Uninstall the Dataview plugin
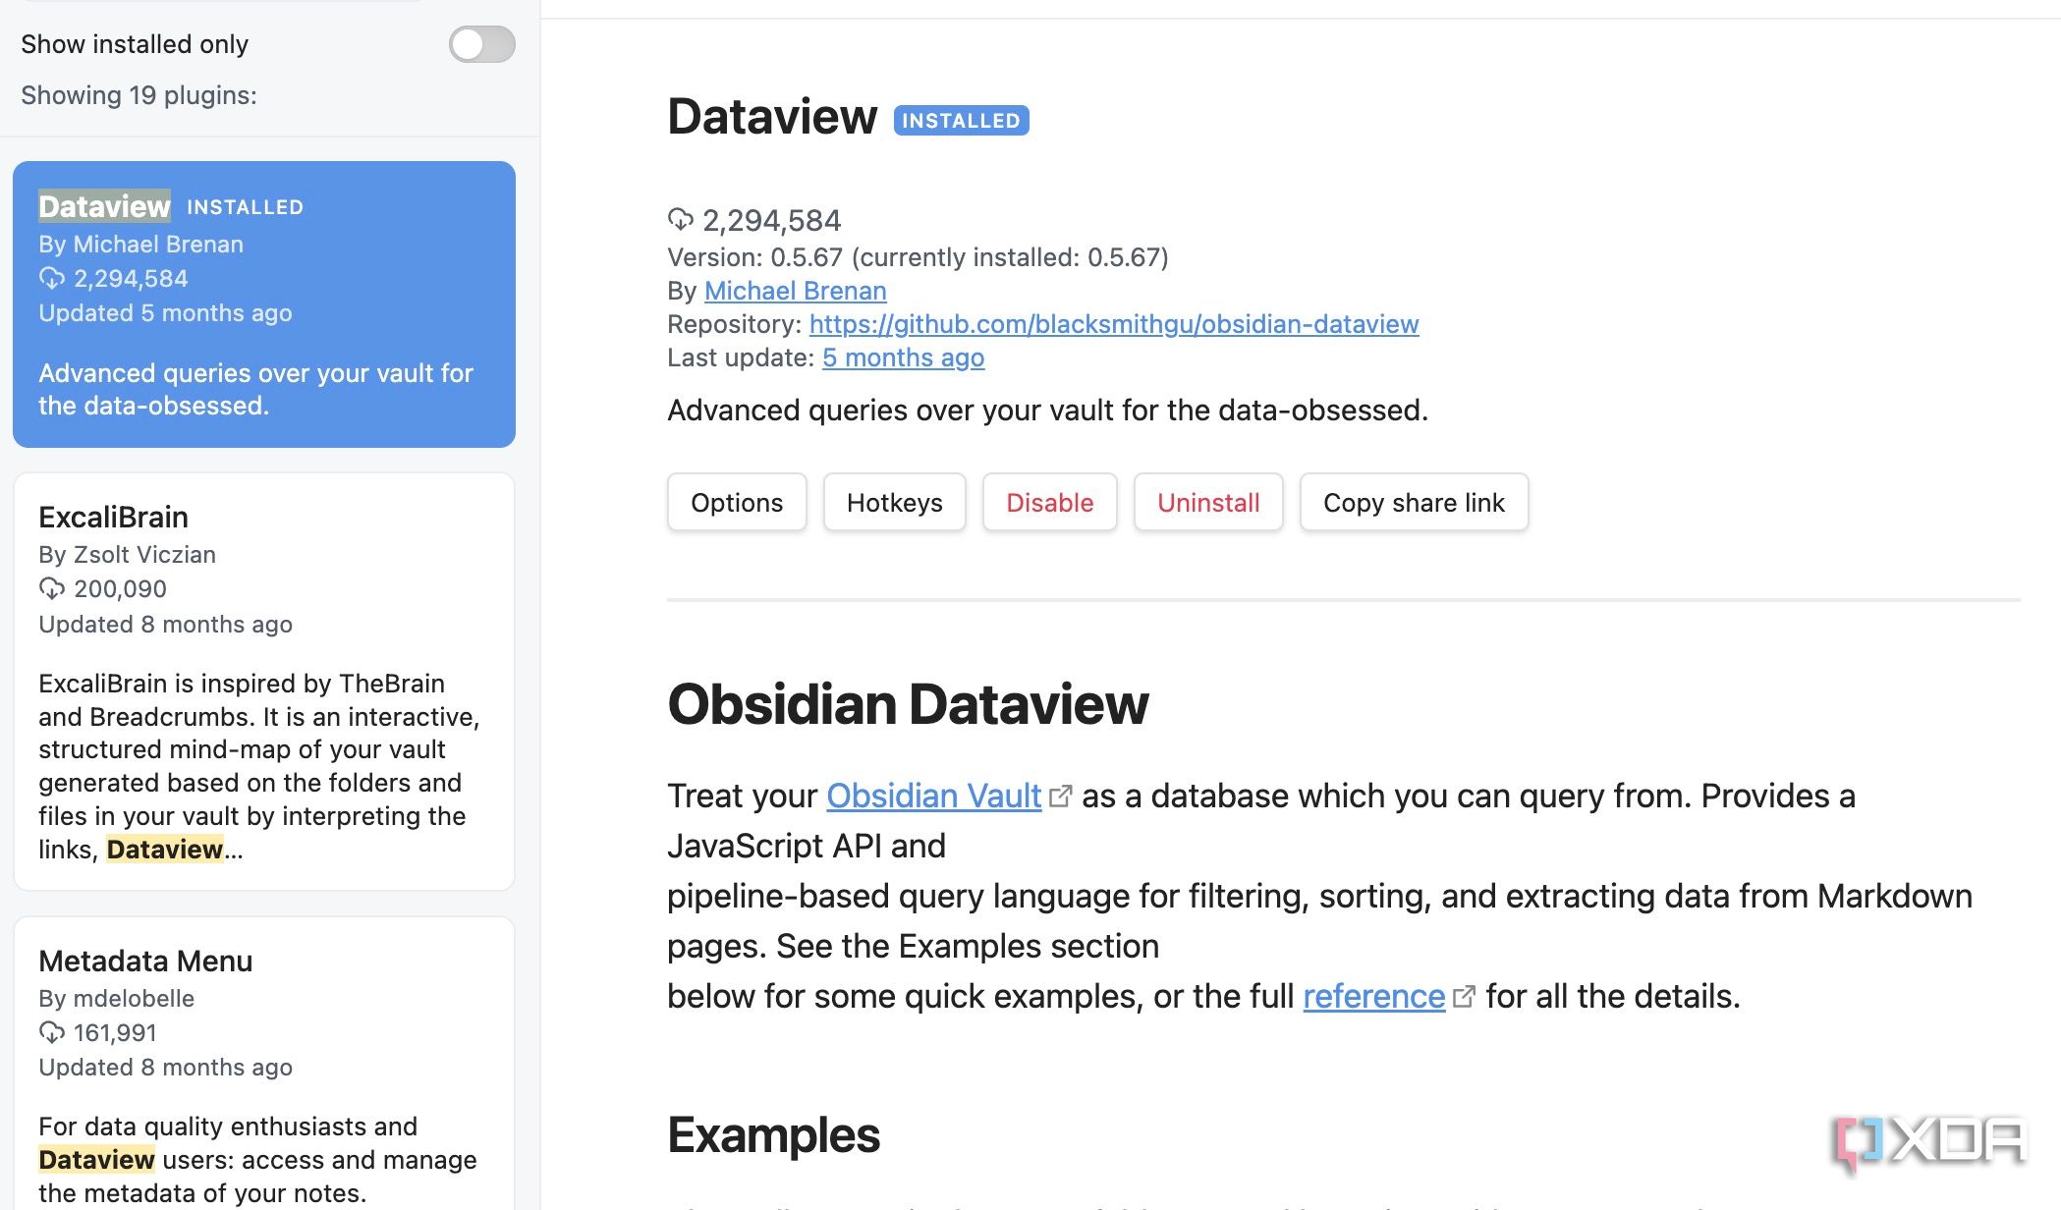Viewport: 2061px width, 1210px height. click(1208, 502)
